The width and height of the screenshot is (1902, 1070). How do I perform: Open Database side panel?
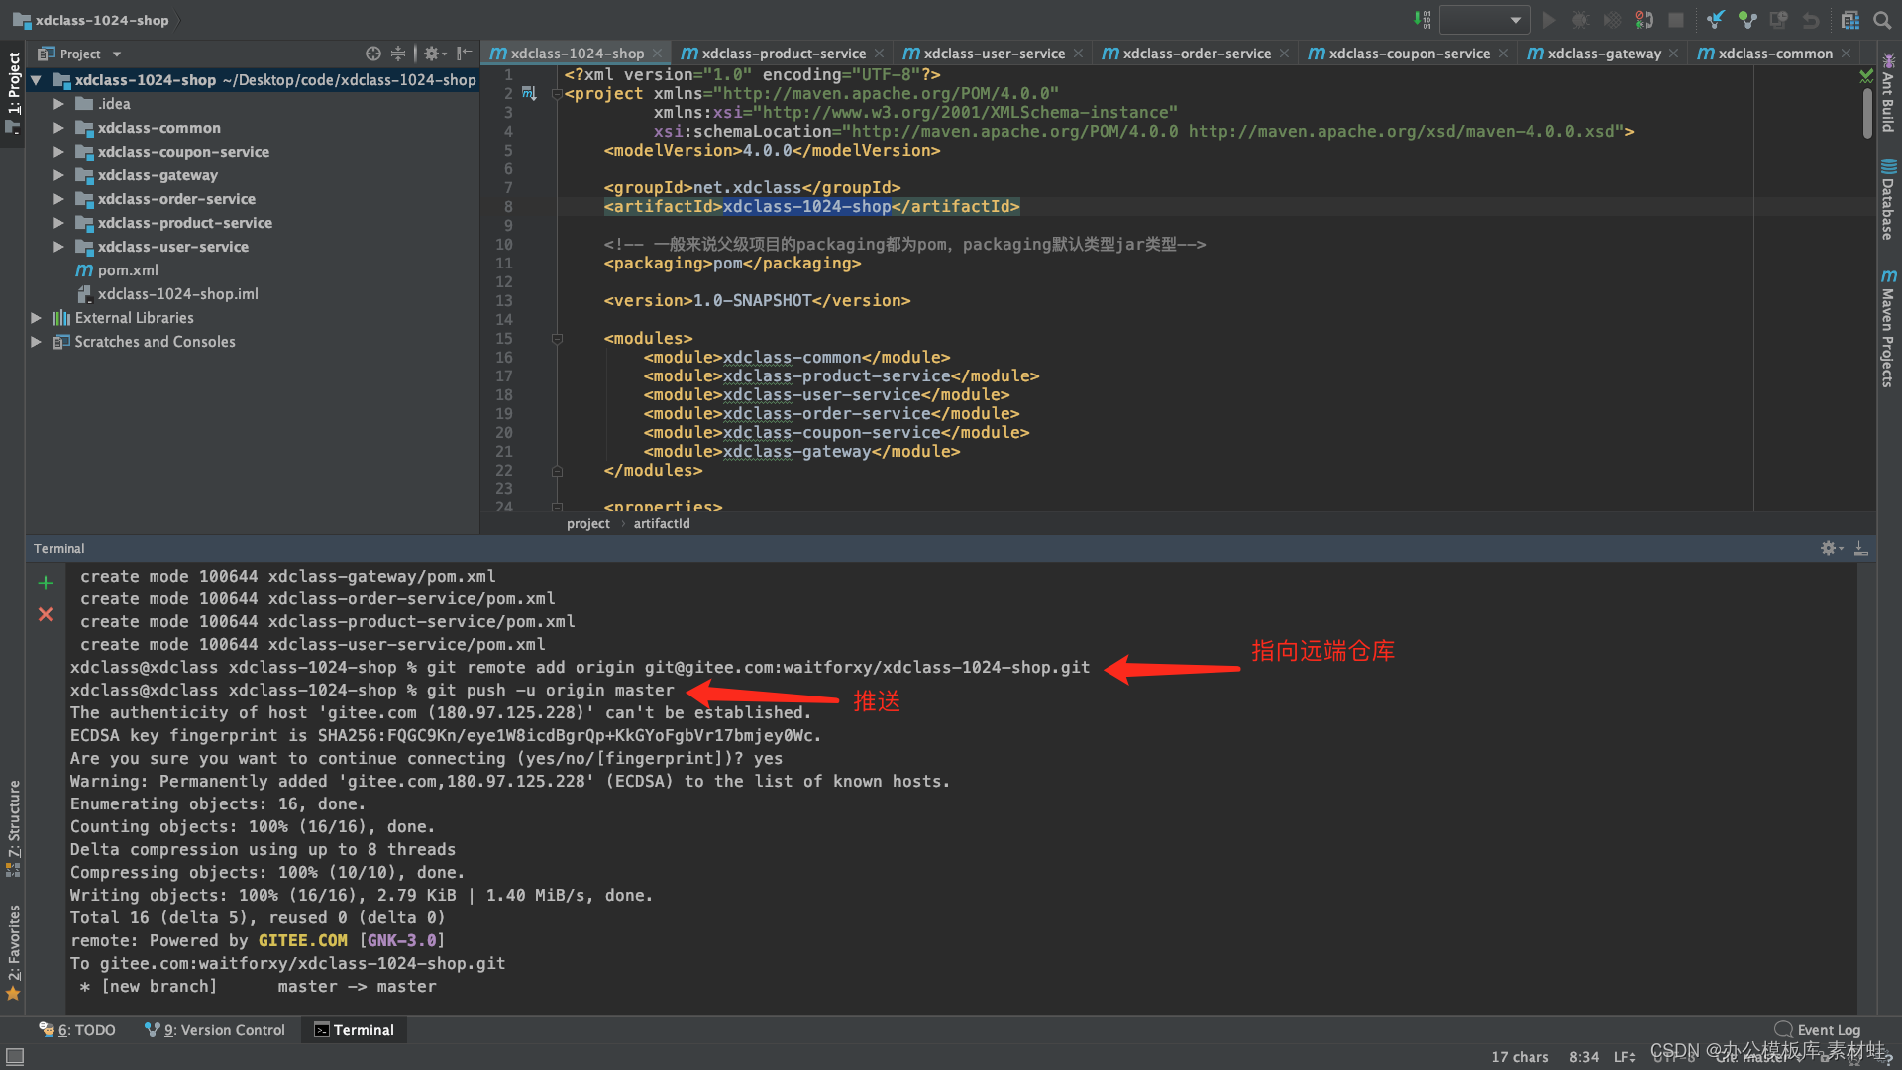coord(1889,199)
